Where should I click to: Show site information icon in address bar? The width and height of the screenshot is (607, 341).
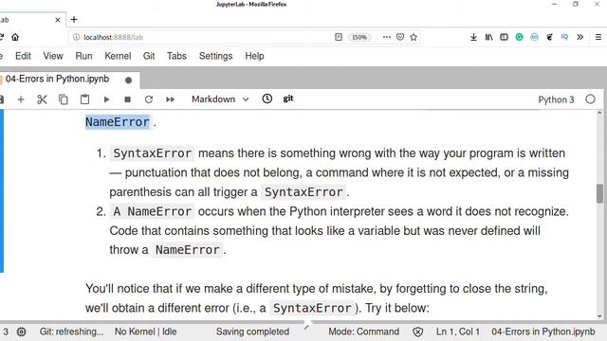tap(76, 37)
